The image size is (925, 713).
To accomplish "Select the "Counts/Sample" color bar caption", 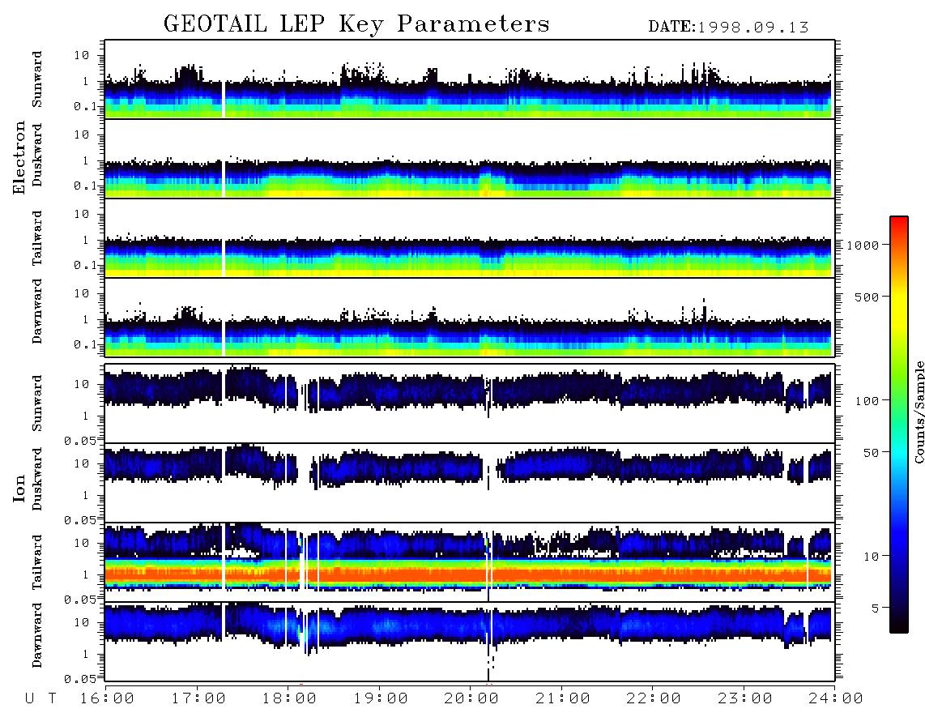I will (x=919, y=412).
